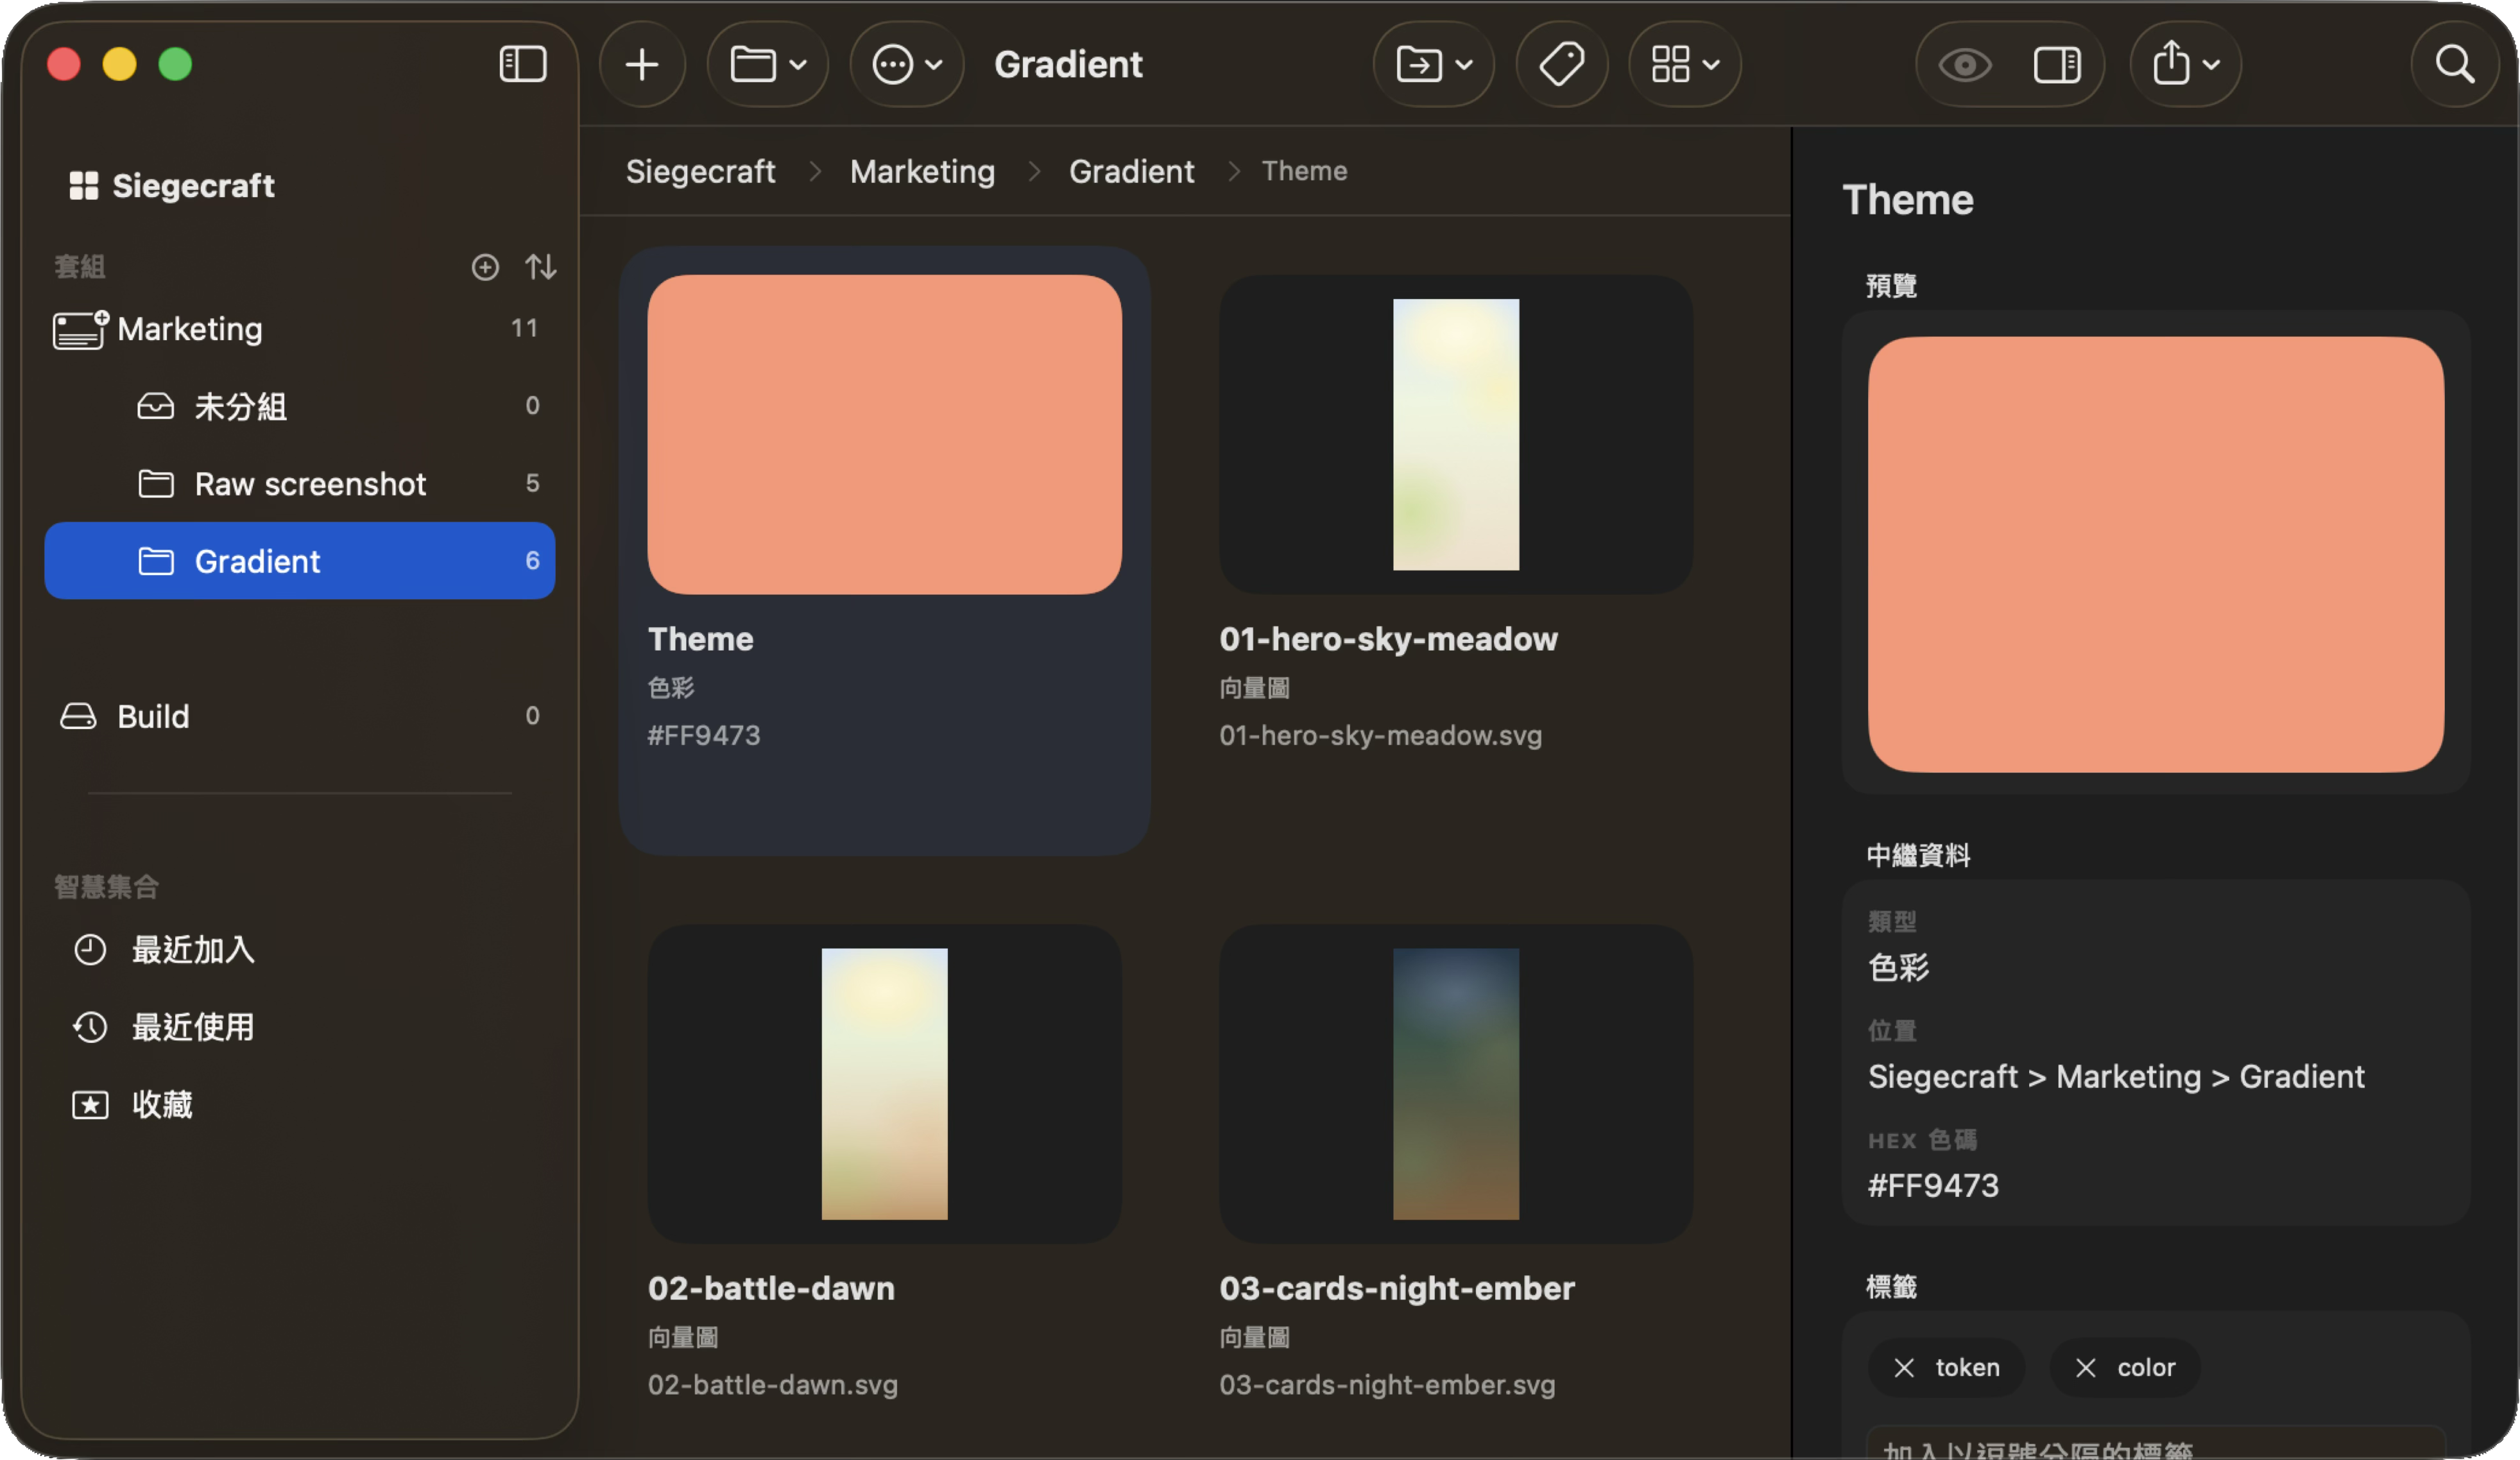The width and height of the screenshot is (2520, 1460).
Task: Open the grid view options dropdown
Action: click(x=1685, y=65)
